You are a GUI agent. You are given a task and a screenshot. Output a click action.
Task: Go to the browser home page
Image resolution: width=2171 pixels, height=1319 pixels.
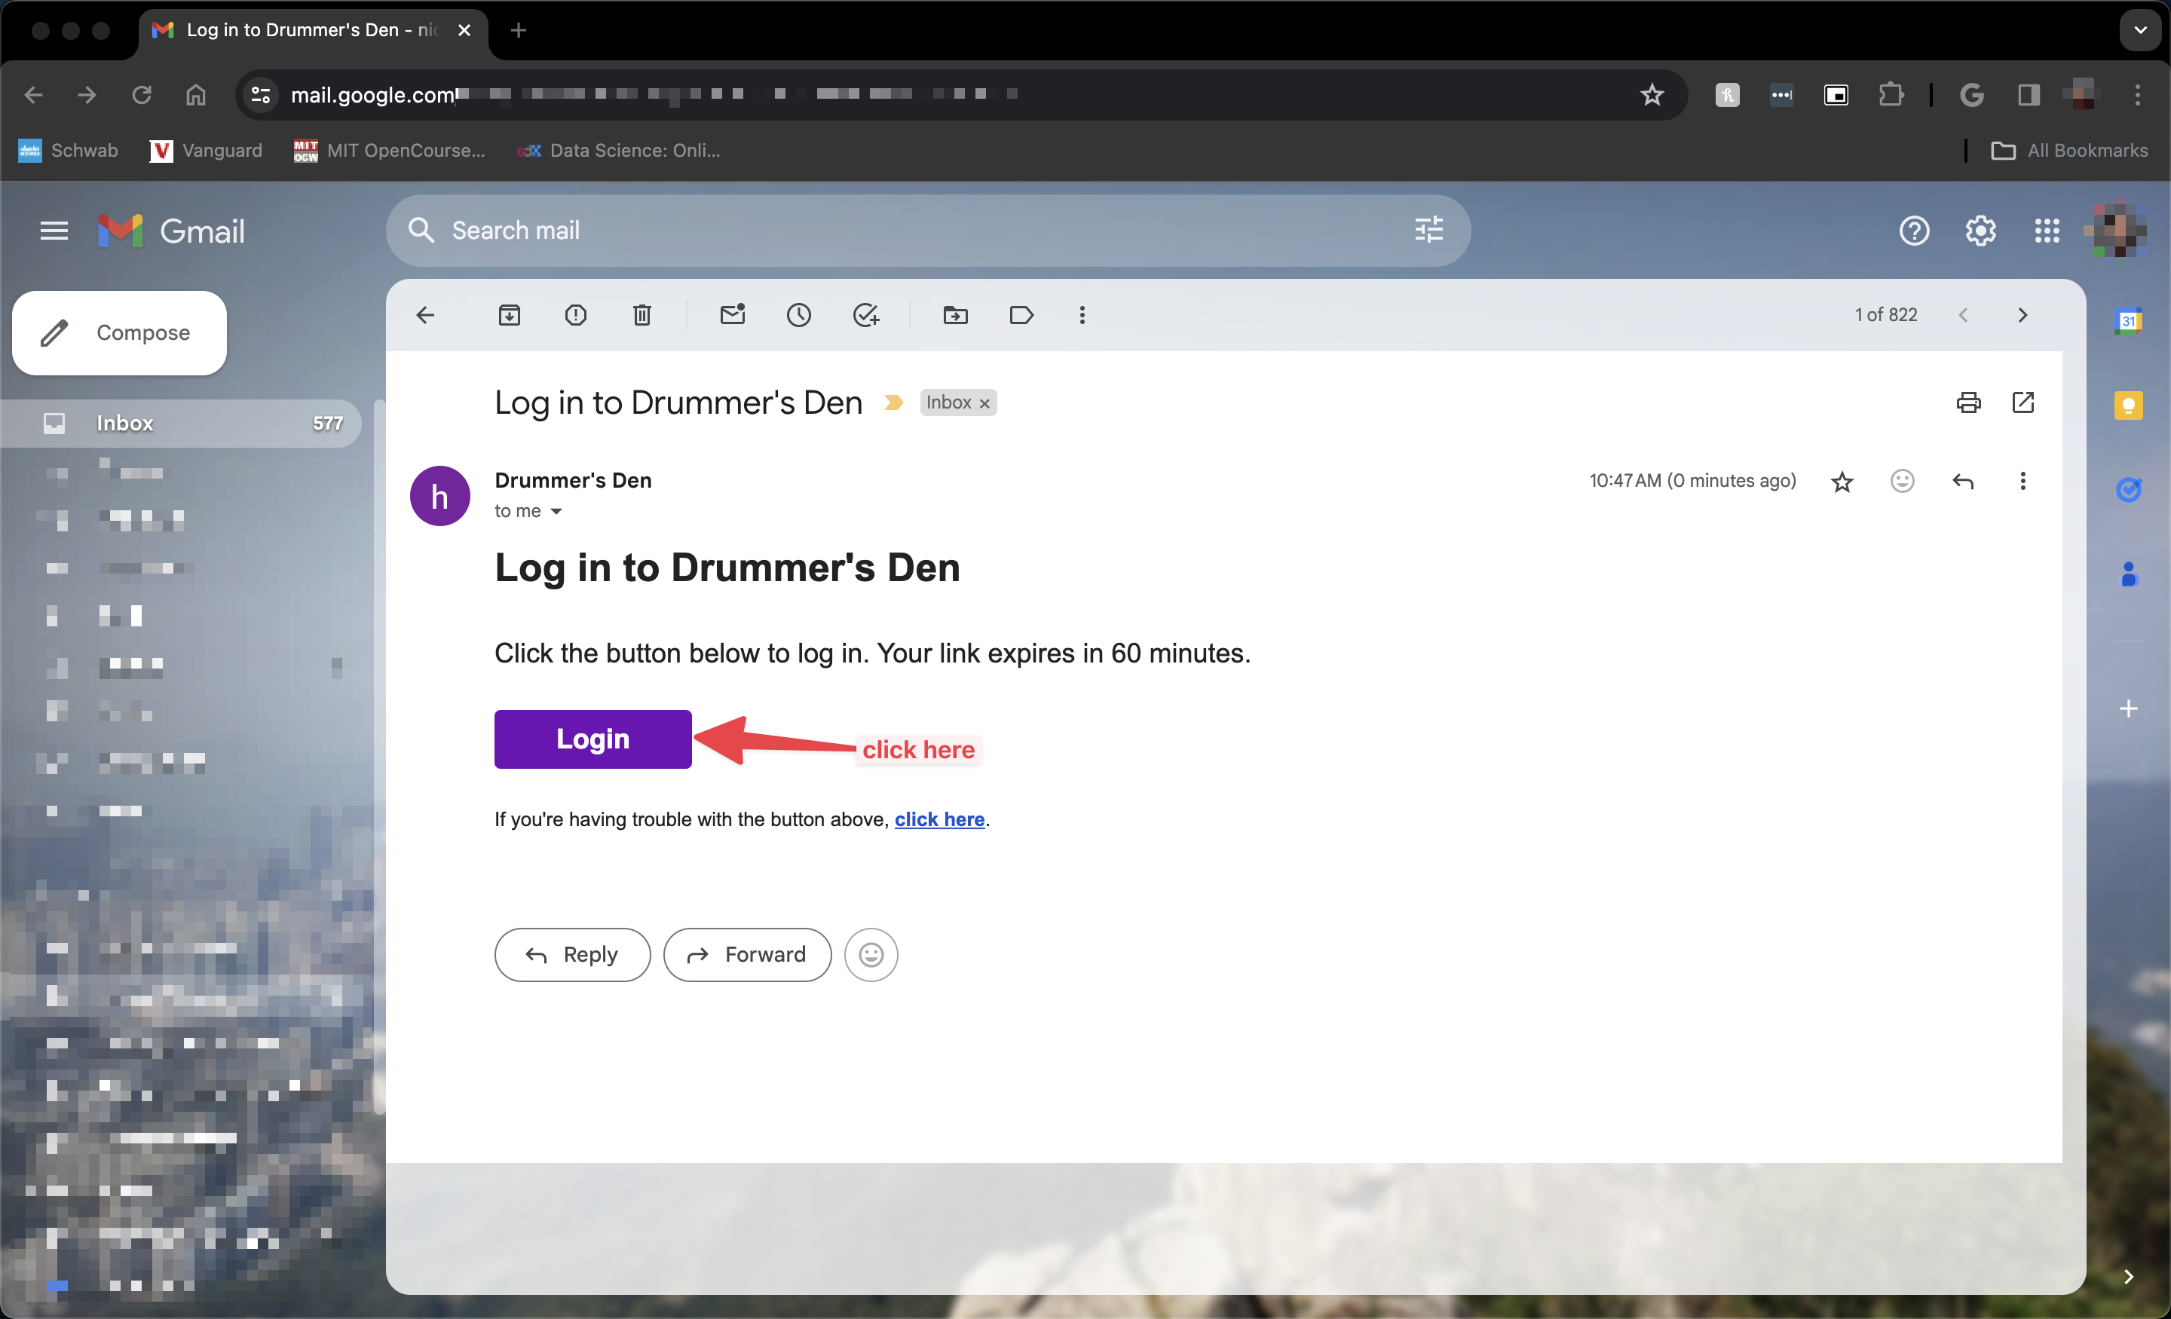click(195, 95)
